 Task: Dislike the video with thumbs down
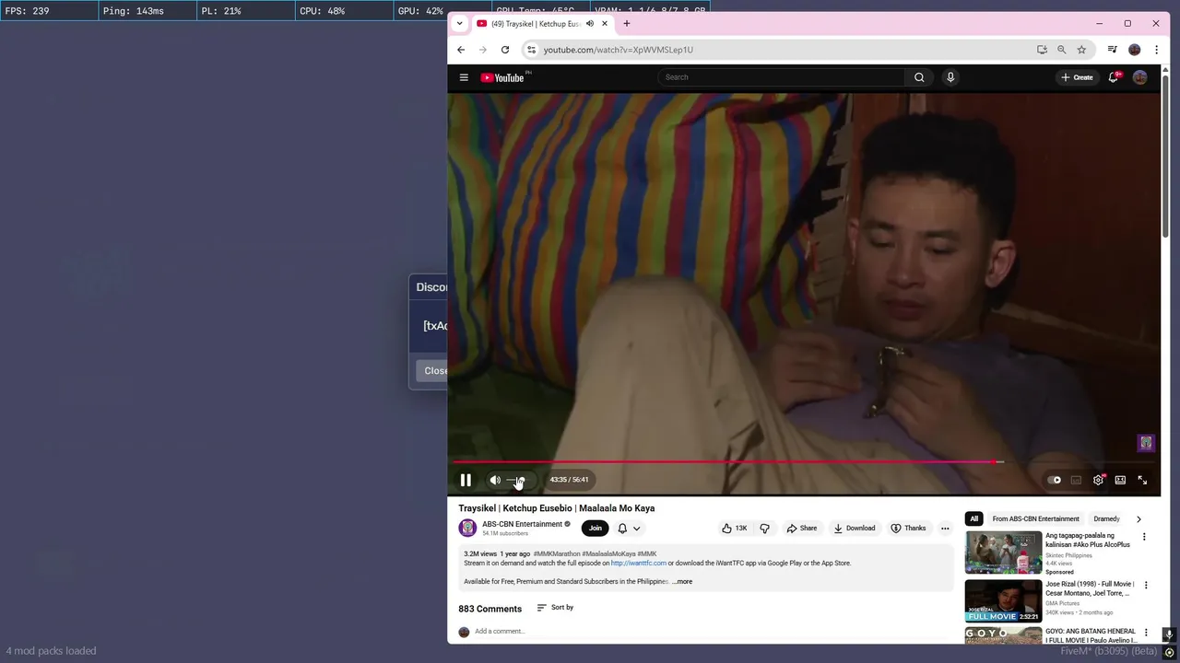coord(764,528)
